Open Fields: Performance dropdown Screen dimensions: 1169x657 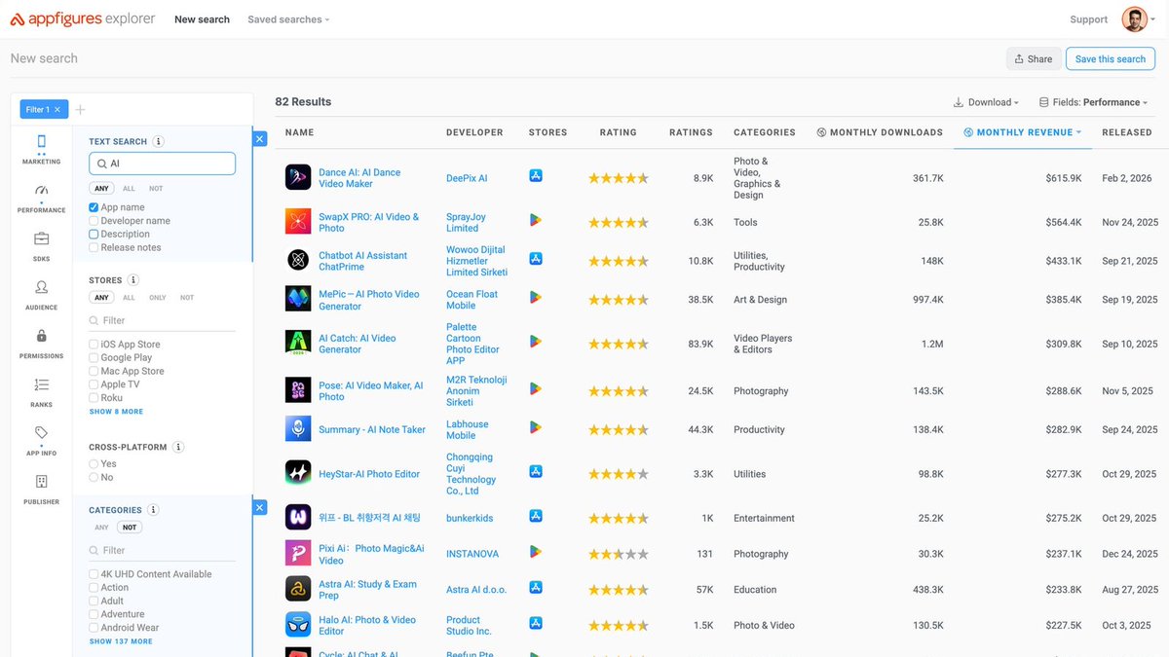(1093, 102)
